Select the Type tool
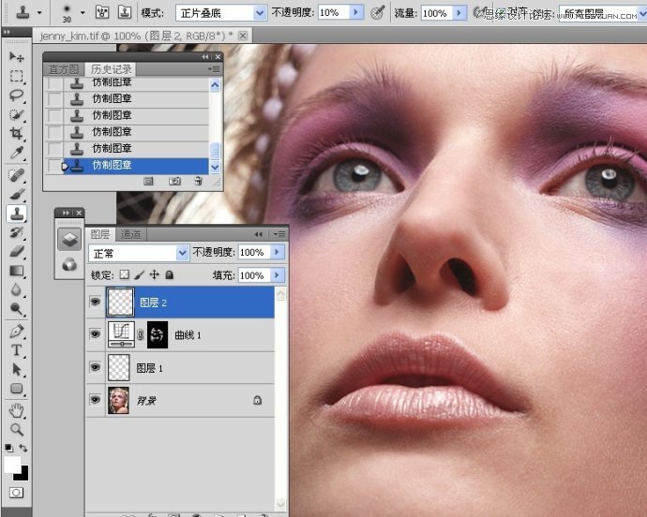The image size is (647, 517). point(16,350)
